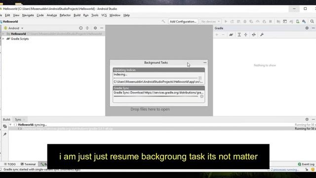Click the Debug bug icon in toolbar
Viewport: 316px width, 178px height.
point(245,21)
